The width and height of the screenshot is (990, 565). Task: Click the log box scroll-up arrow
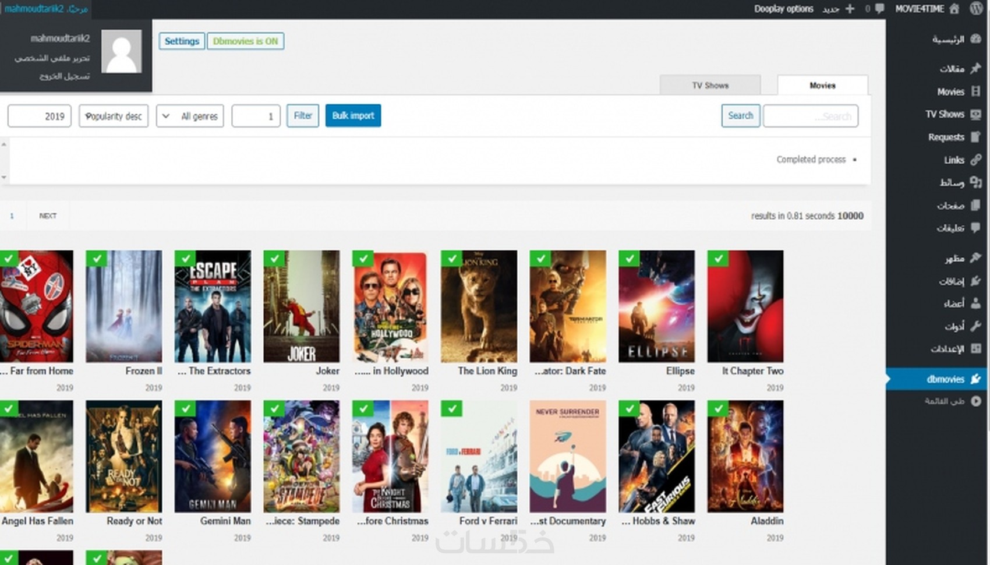click(4, 143)
